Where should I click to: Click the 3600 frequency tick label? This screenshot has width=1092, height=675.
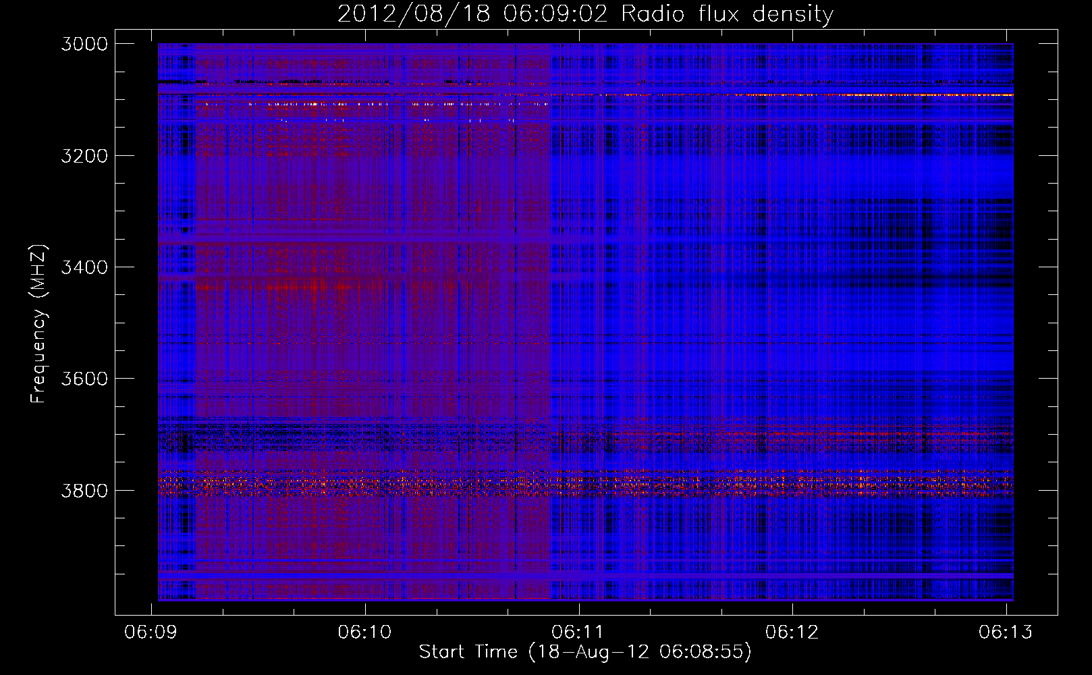pyautogui.click(x=84, y=379)
